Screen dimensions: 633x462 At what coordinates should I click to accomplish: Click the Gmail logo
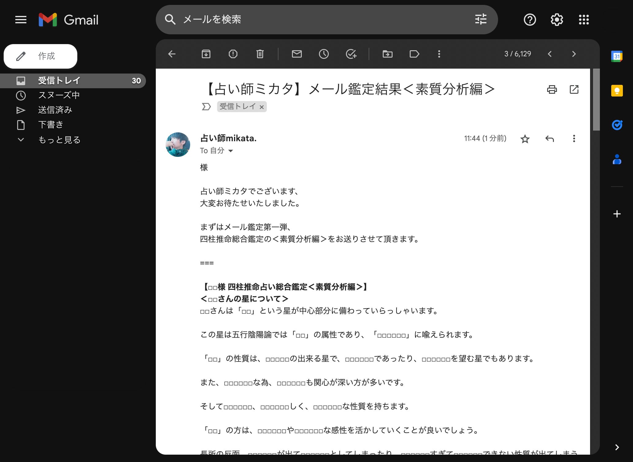pyautogui.click(x=68, y=20)
